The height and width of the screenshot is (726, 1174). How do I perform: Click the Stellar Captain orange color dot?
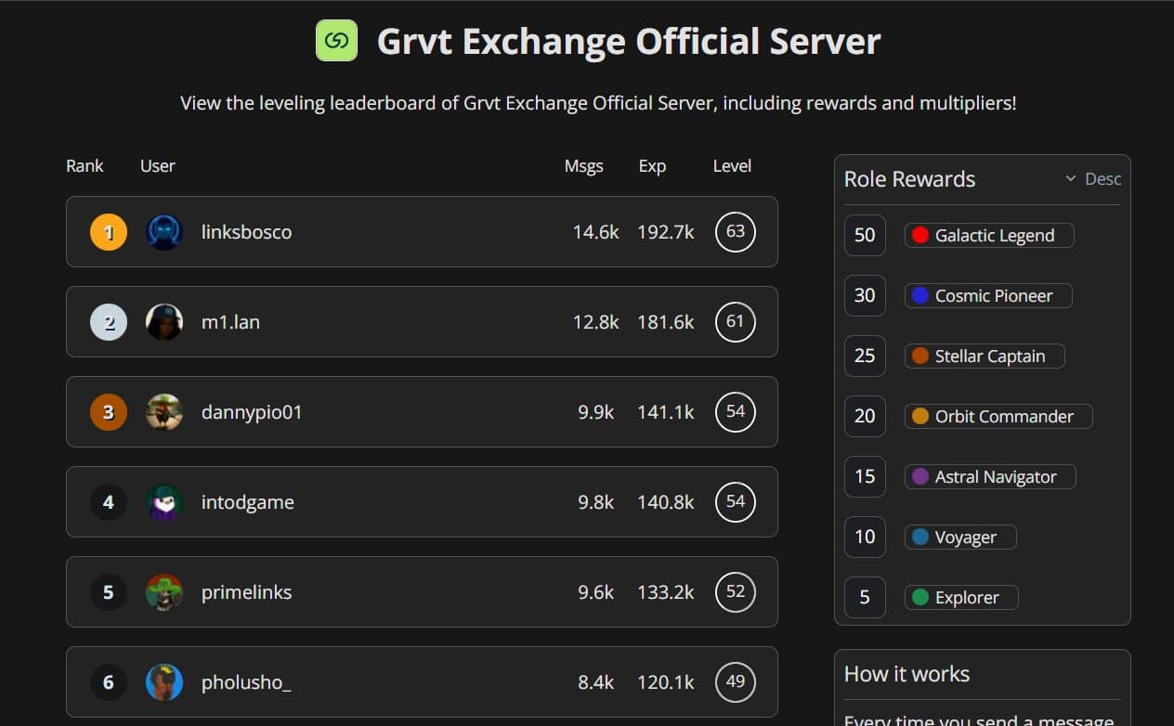coord(920,357)
